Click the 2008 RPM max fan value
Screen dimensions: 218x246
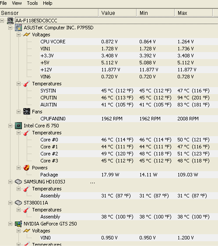(188, 119)
